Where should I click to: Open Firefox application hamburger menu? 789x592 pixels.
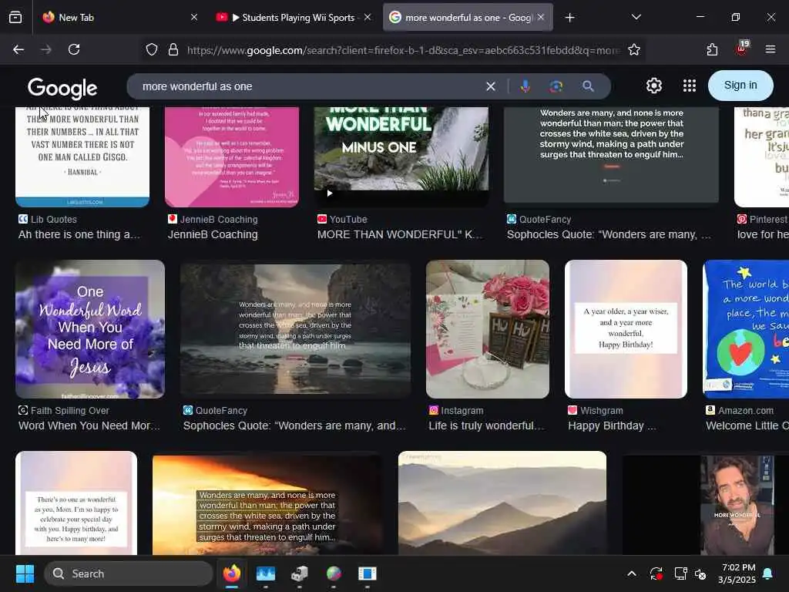770,49
